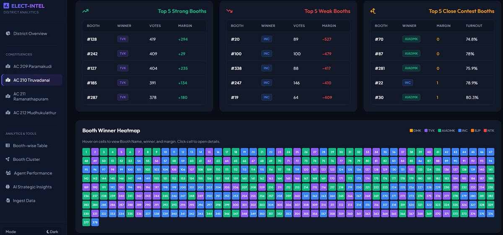Click VOTES column header in Weak Booths
This screenshot has width=503, height=235.
tap(299, 26)
